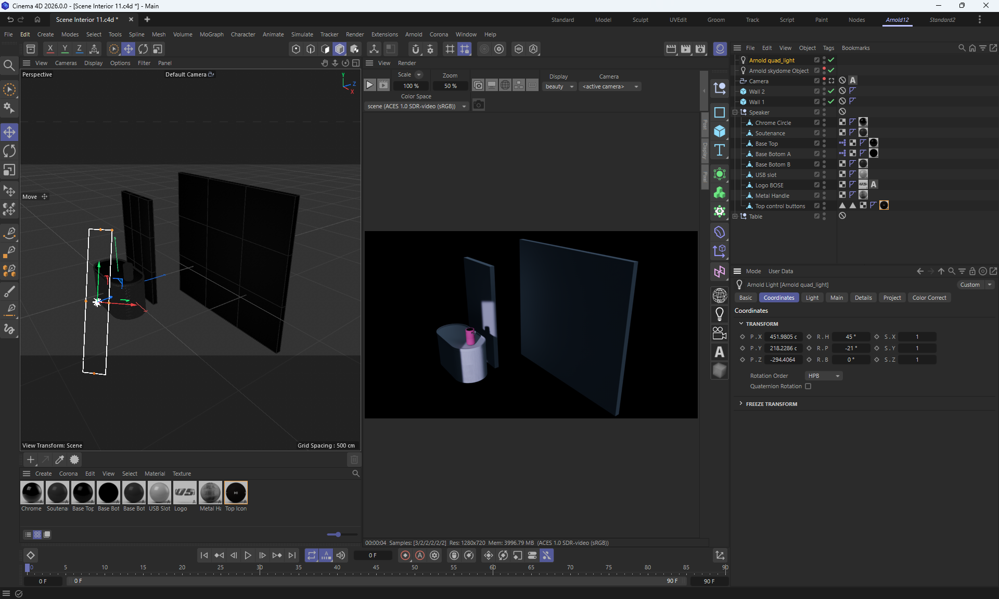Open the Rotation Order HPB dropdown

click(x=823, y=376)
